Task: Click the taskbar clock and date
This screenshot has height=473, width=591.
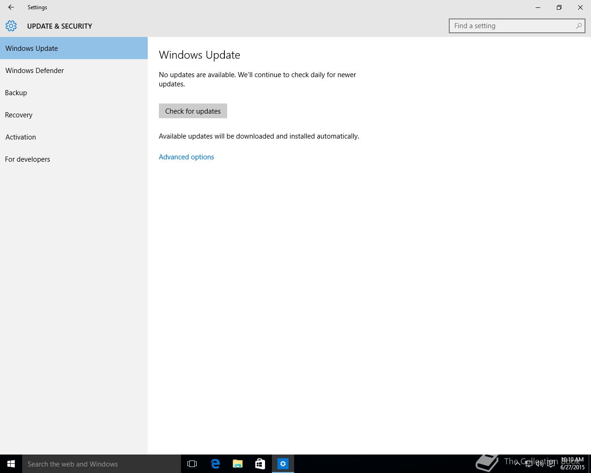Action: (573, 464)
